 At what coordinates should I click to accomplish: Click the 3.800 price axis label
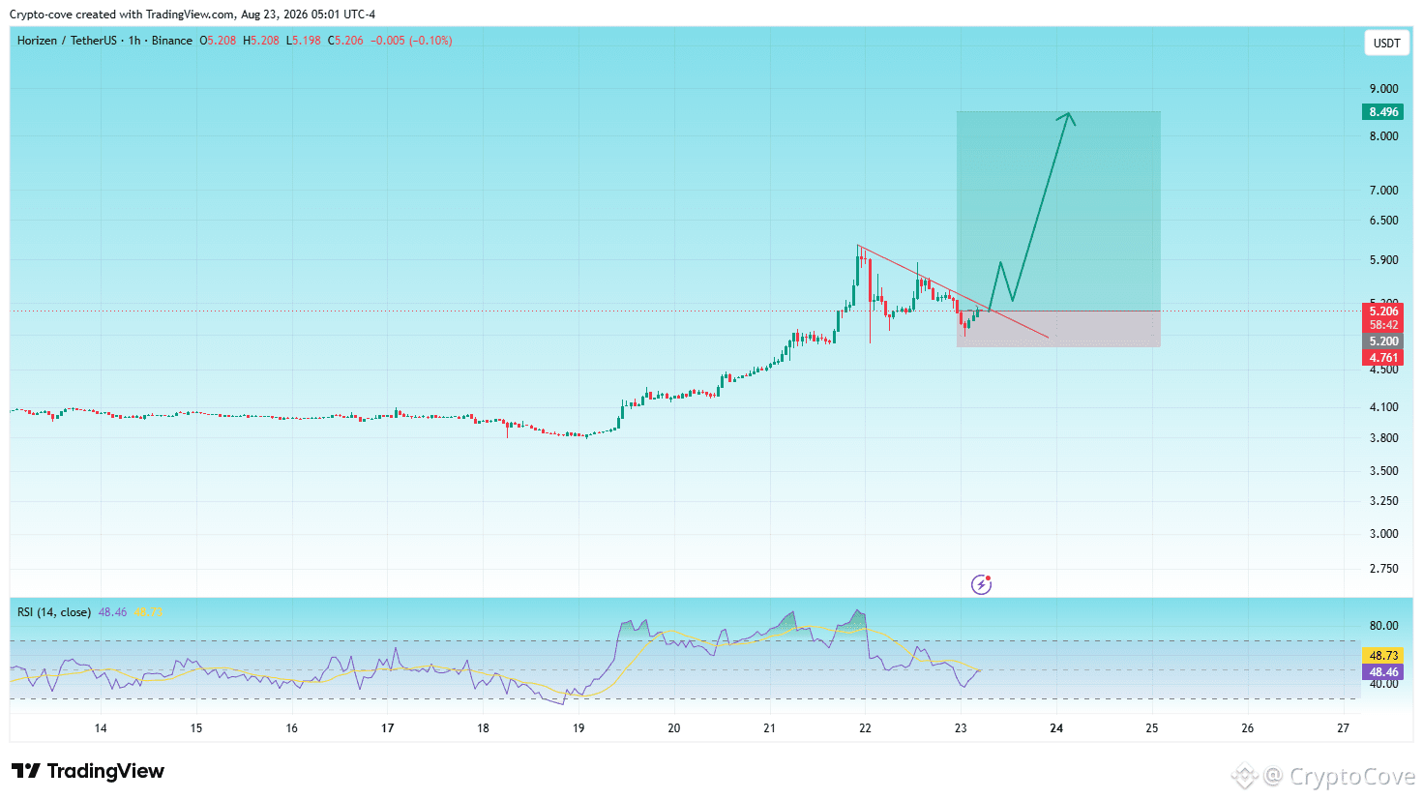click(1383, 438)
